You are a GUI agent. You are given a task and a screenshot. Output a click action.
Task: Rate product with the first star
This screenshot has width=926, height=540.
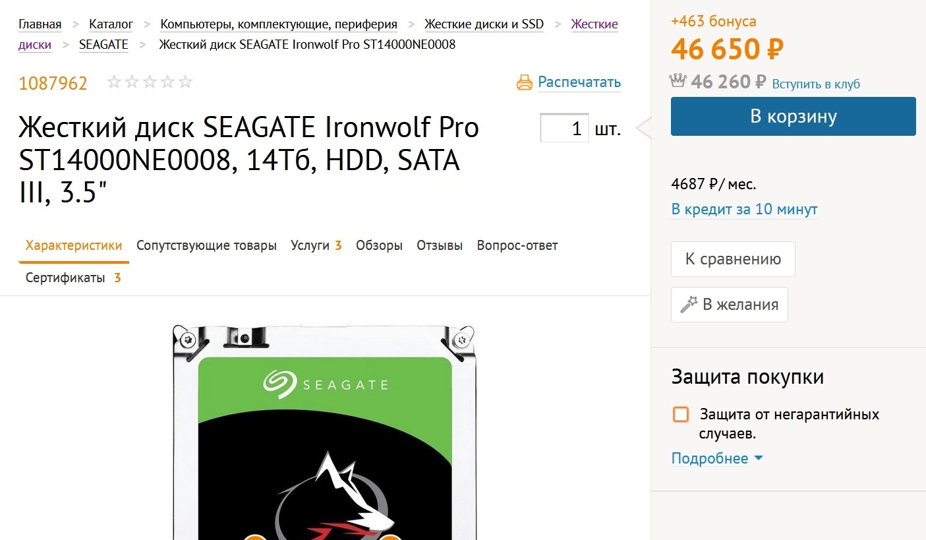point(114,82)
